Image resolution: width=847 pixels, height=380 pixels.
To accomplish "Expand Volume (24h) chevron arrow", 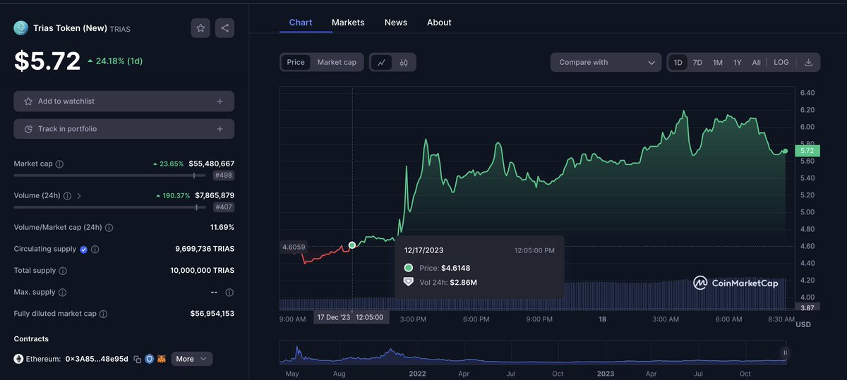I will tap(78, 196).
